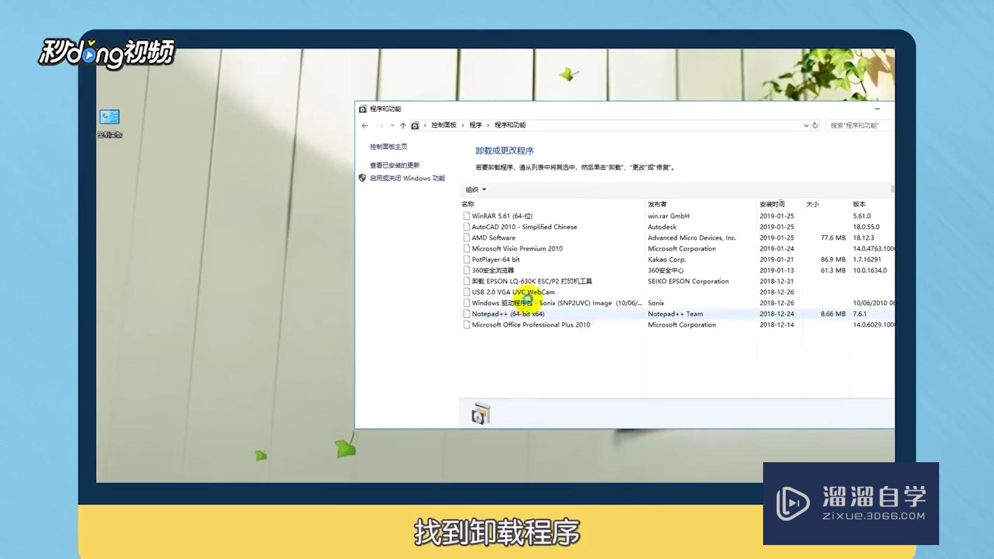
Task: Select USB 2.0 VGA UVC WebCam entry
Action: pyautogui.click(x=677, y=292)
